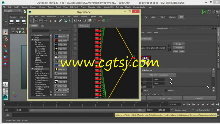Screen dimensions: 220x124
Task: Open the No Anim Layer dropdown
Action: (x=182, y=110)
